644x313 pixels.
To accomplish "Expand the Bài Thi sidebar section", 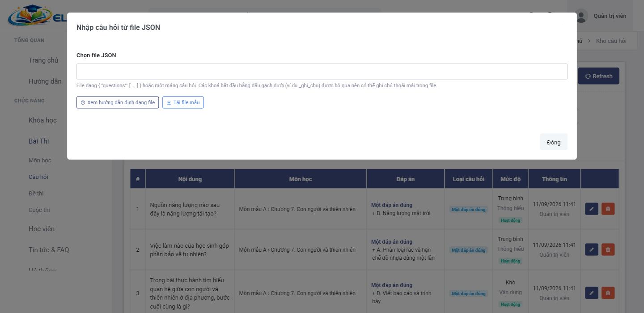I will click(39, 141).
